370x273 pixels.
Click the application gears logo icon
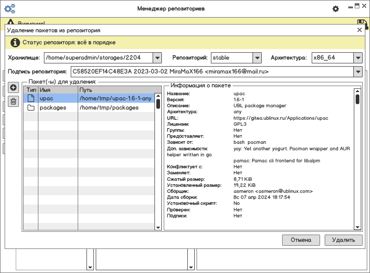[x=10, y=8]
